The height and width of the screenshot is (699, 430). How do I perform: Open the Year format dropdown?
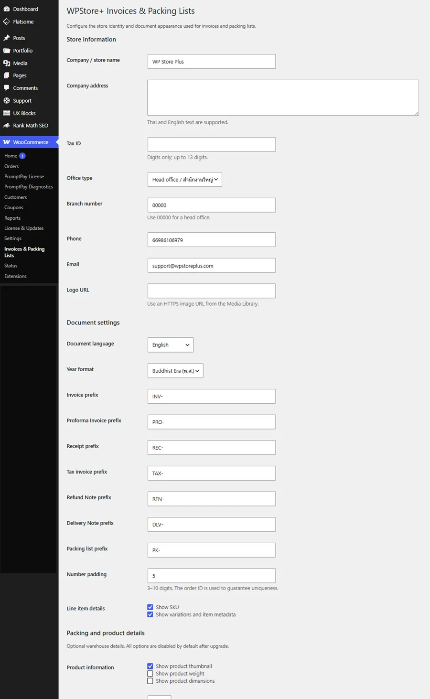pos(175,371)
